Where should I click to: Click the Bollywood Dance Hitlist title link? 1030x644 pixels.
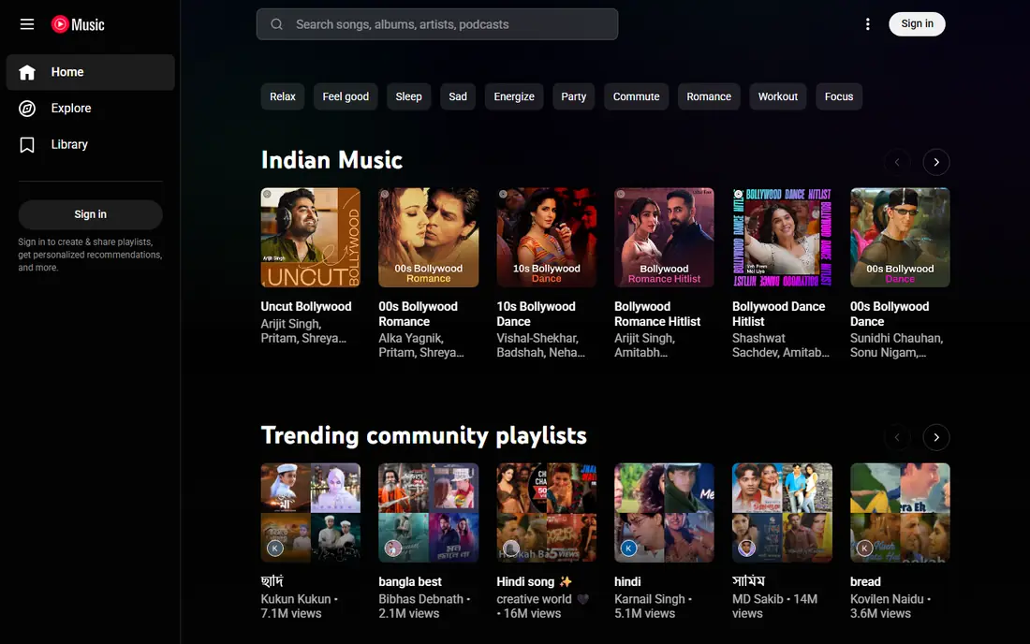coord(778,314)
